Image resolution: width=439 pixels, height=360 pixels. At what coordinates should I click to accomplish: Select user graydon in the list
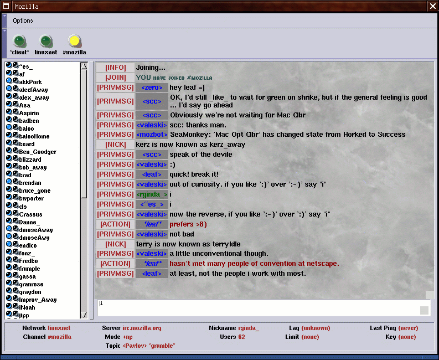click(x=30, y=292)
